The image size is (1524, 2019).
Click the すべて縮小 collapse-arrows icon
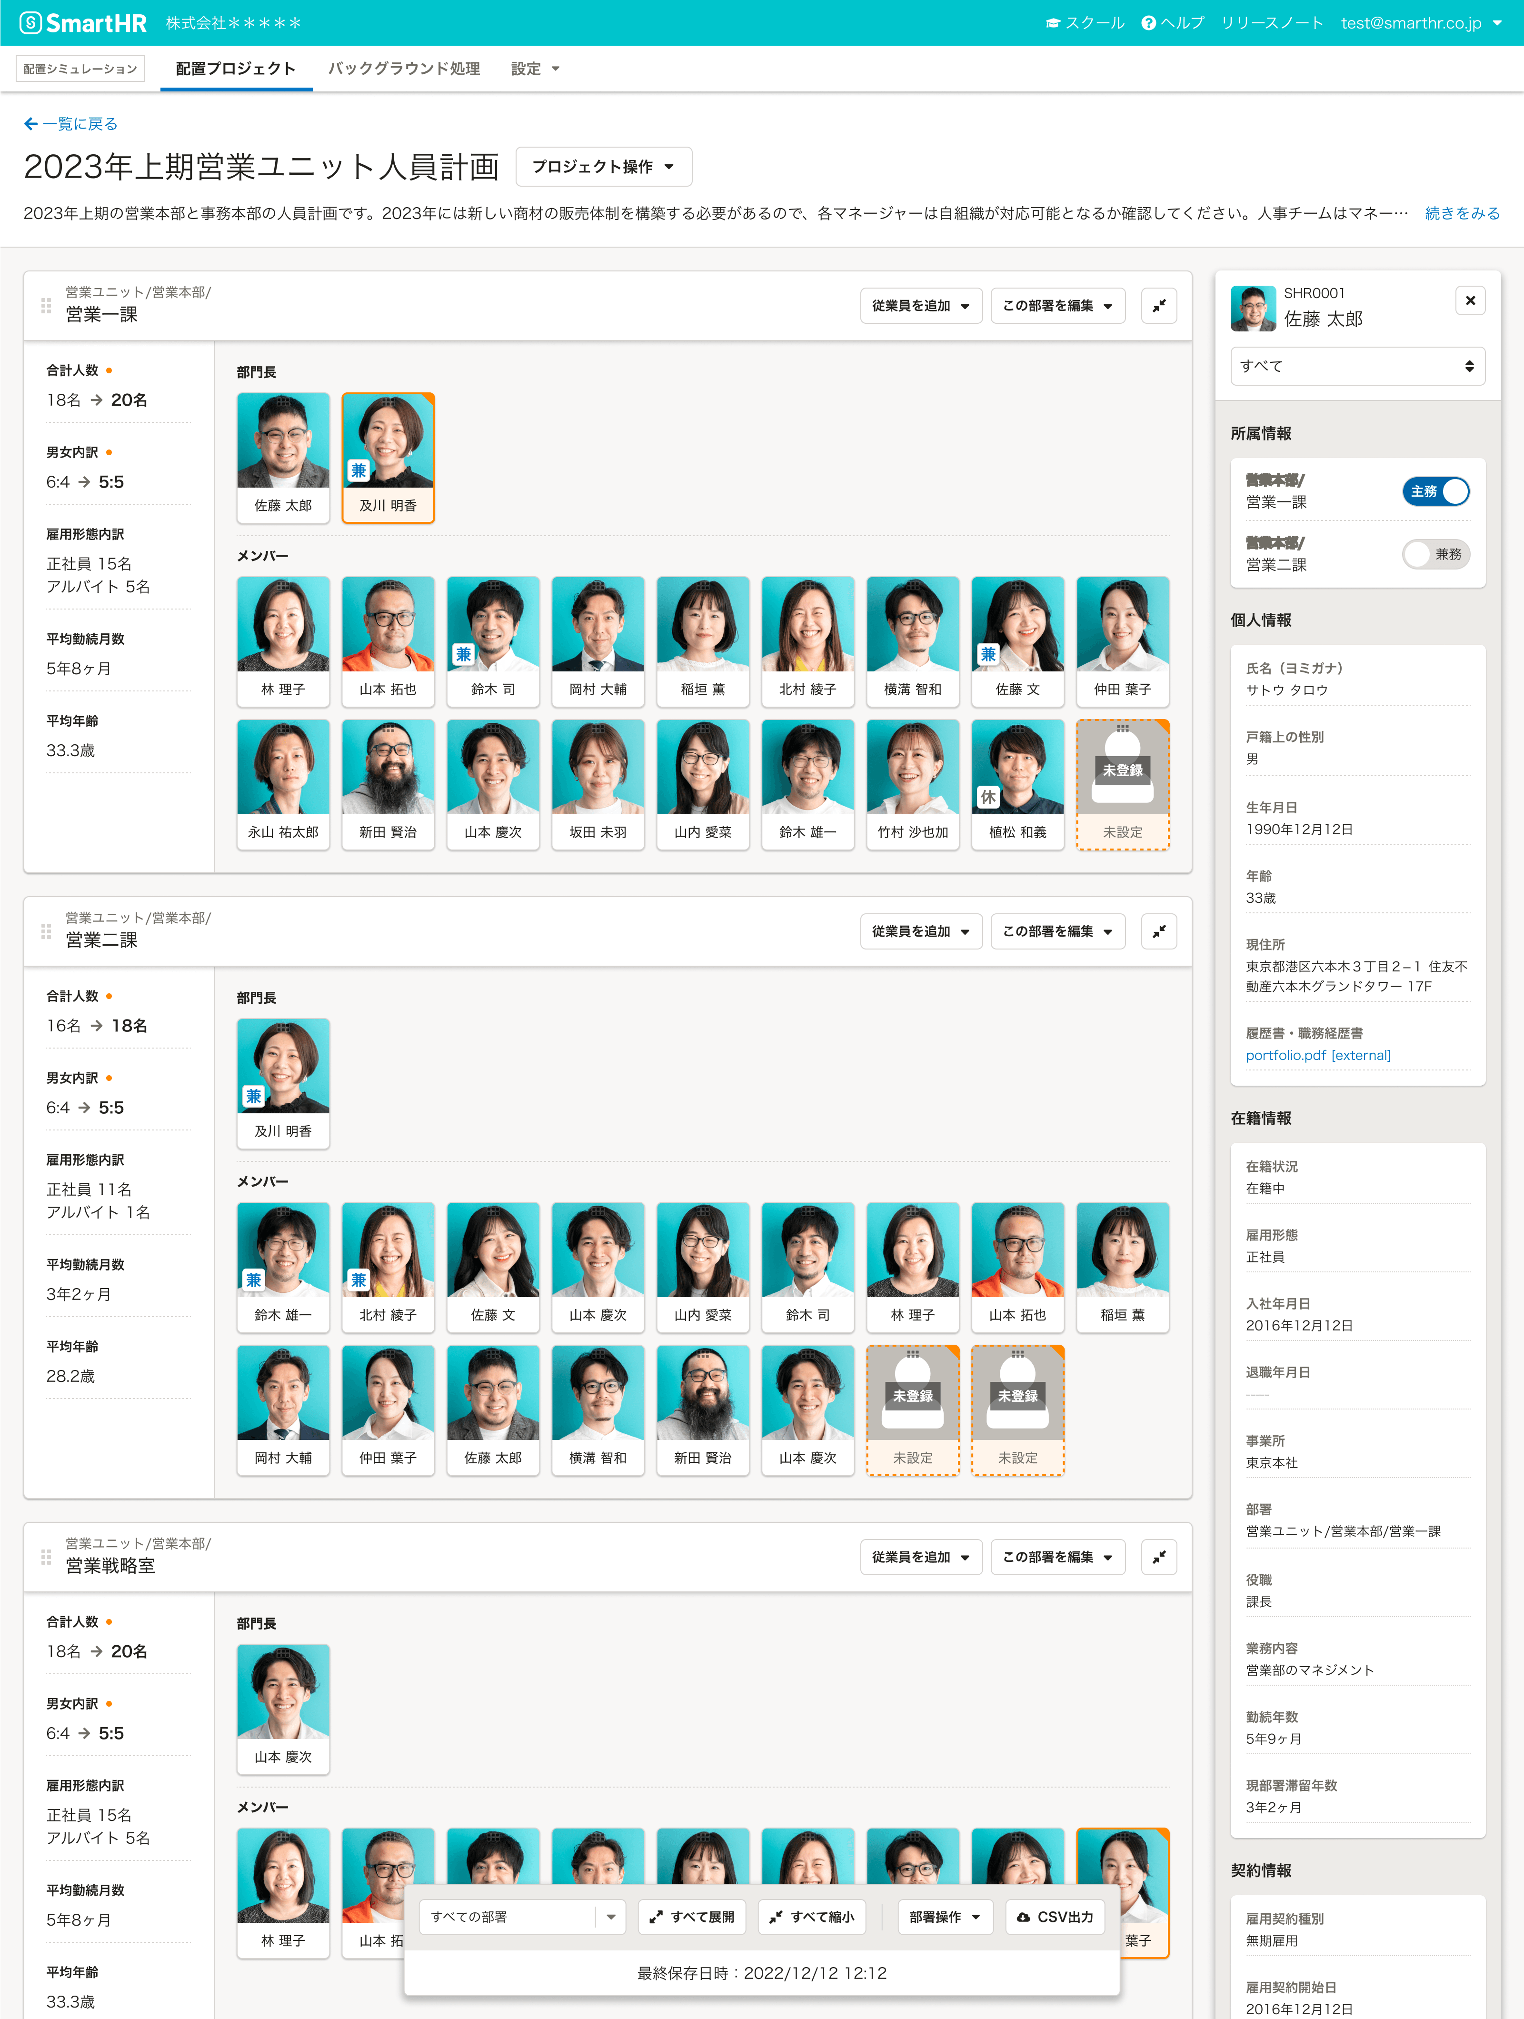tap(777, 1917)
